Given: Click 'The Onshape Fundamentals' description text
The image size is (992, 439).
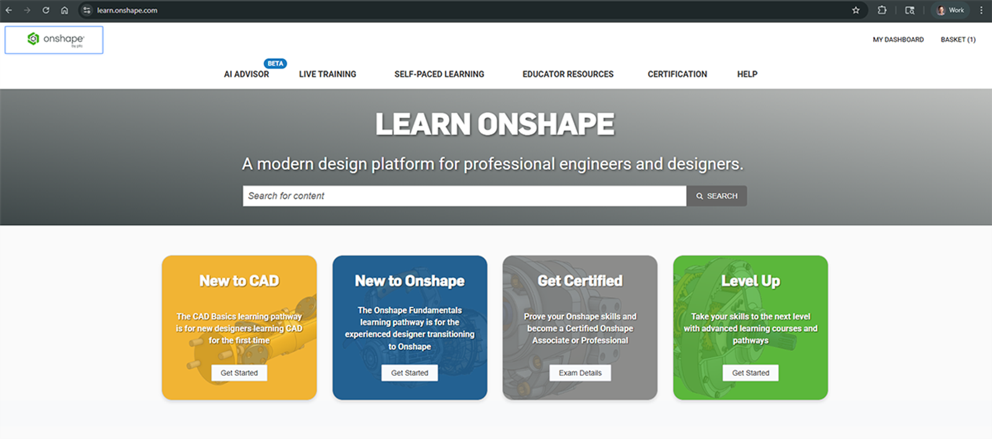Looking at the screenshot, I should [x=410, y=328].
